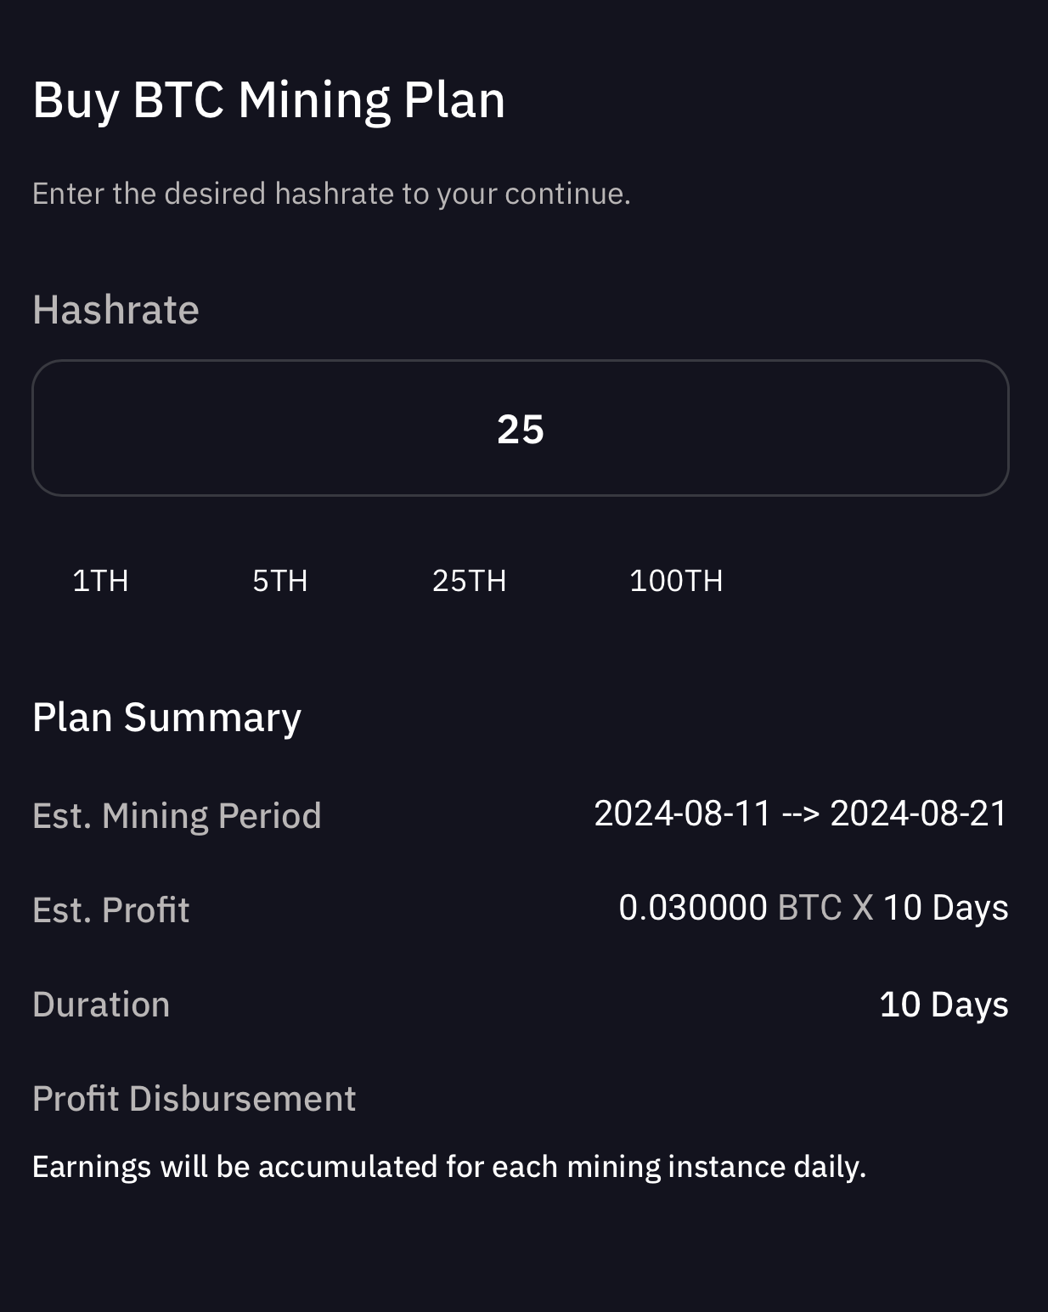Click the Hashrate field label

tap(116, 310)
